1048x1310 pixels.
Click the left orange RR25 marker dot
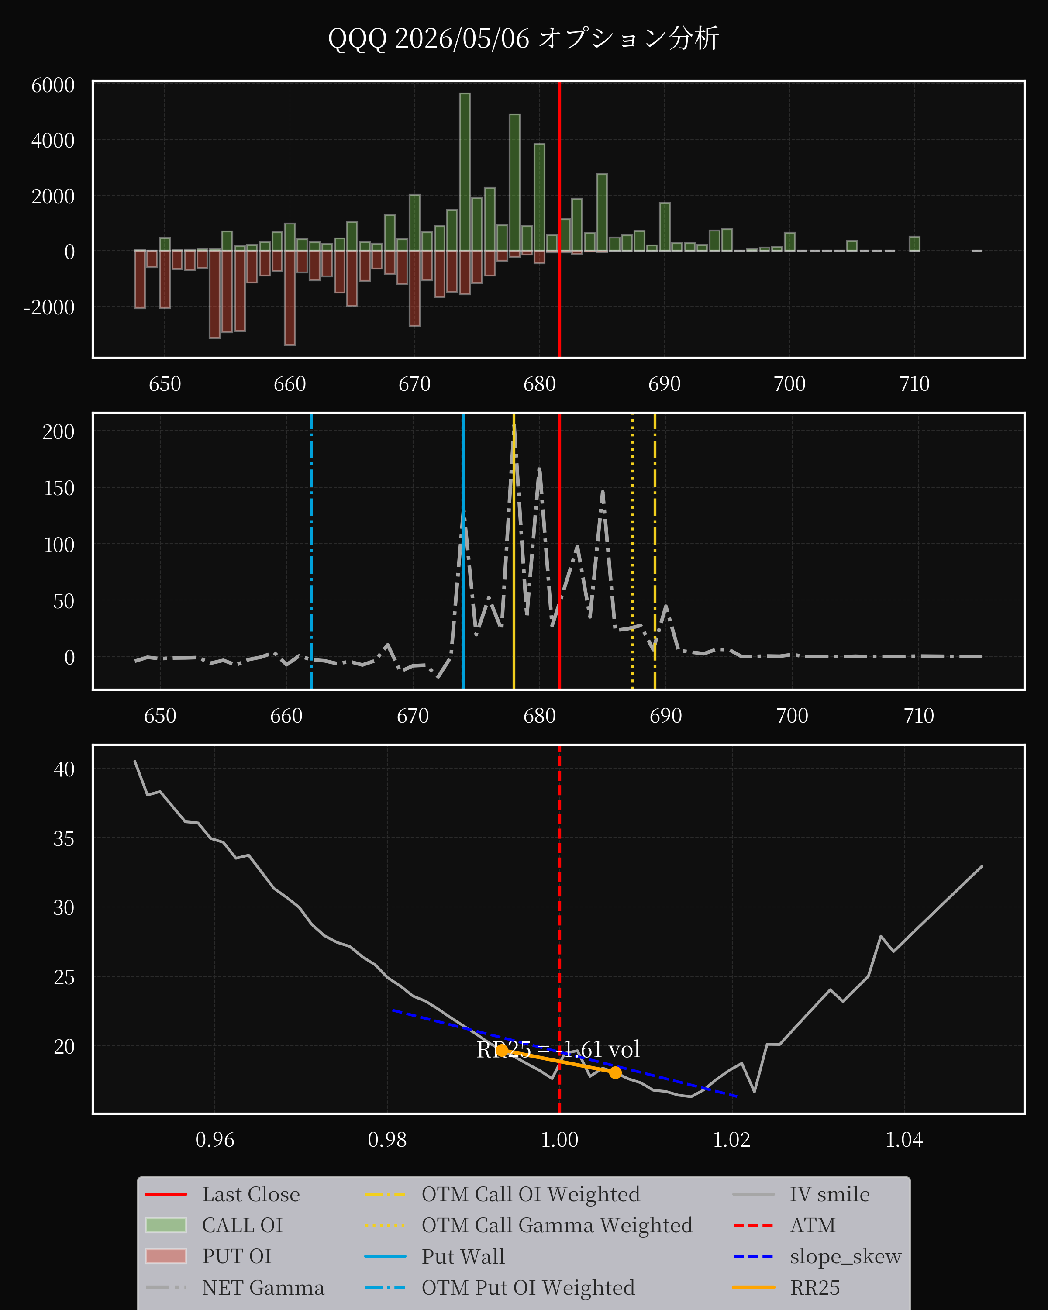pyautogui.click(x=502, y=1050)
